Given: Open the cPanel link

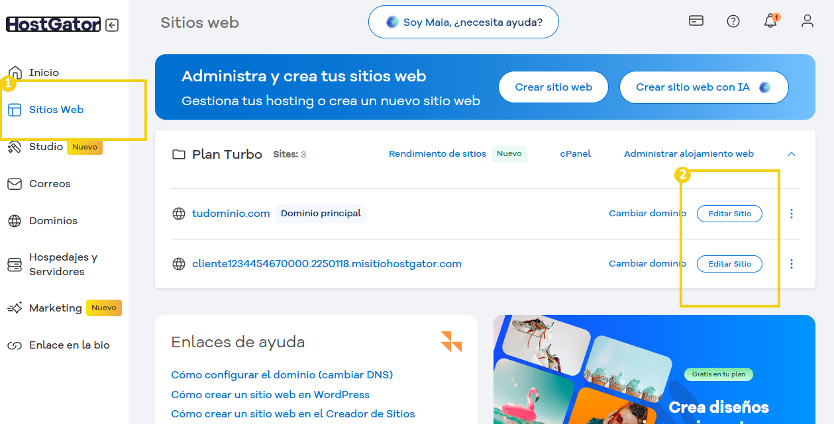Looking at the screenshot, I should (x=575, y=154).
